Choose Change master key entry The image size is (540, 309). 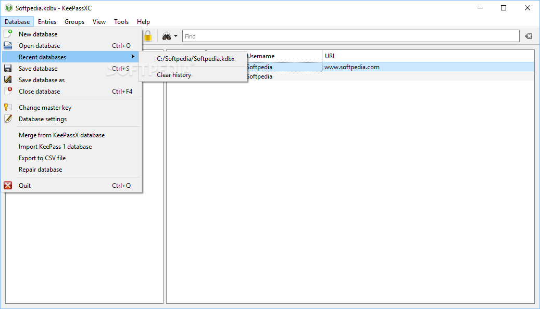coord(72,107)
